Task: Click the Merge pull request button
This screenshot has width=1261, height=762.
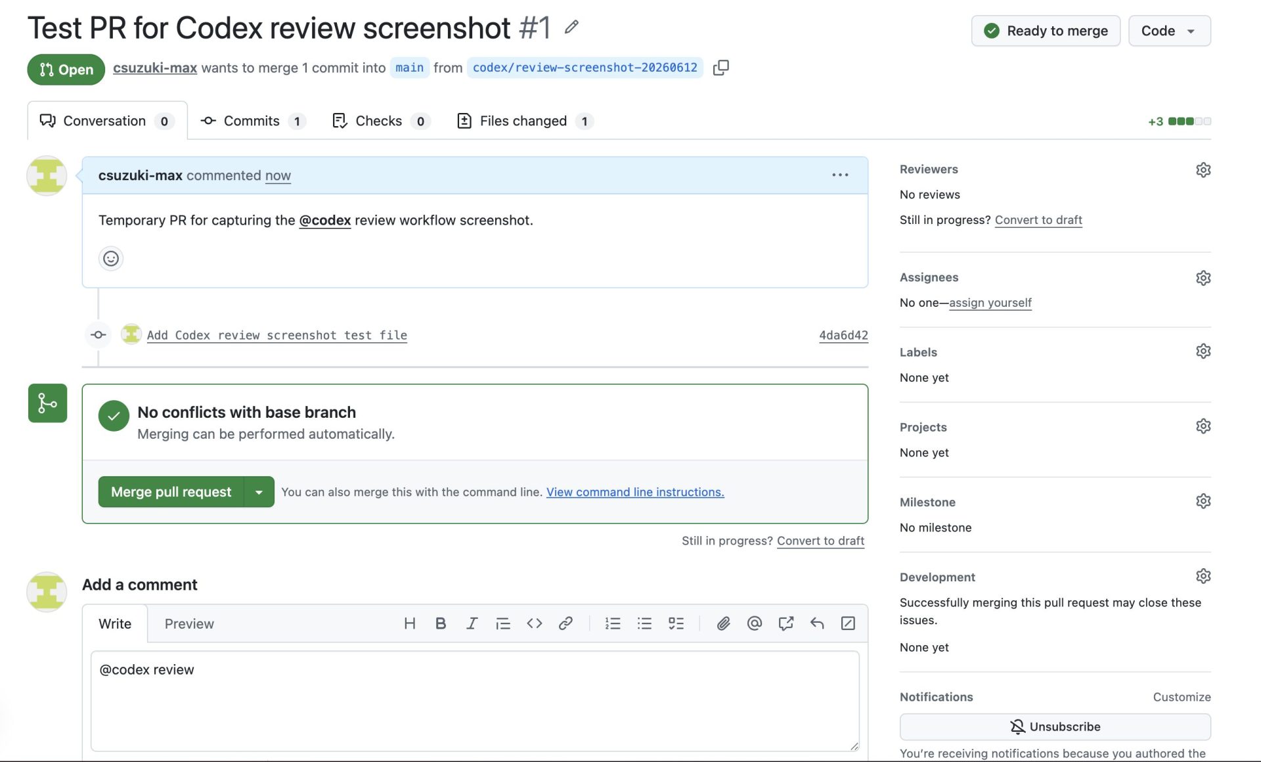Action: 171,492
